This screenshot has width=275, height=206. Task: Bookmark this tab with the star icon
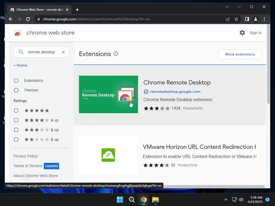(236, 19)
